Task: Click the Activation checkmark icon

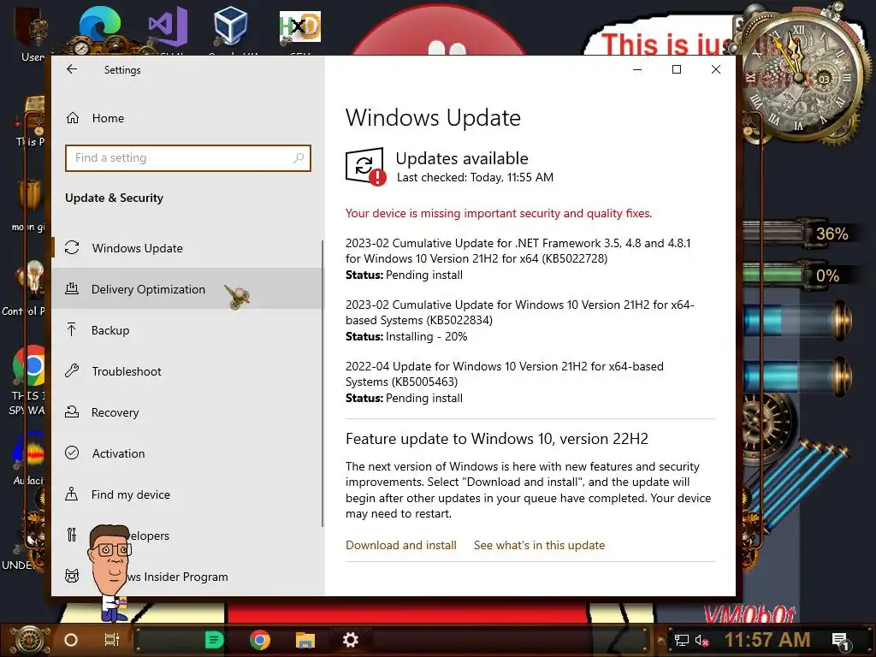Action: (72, 453)
